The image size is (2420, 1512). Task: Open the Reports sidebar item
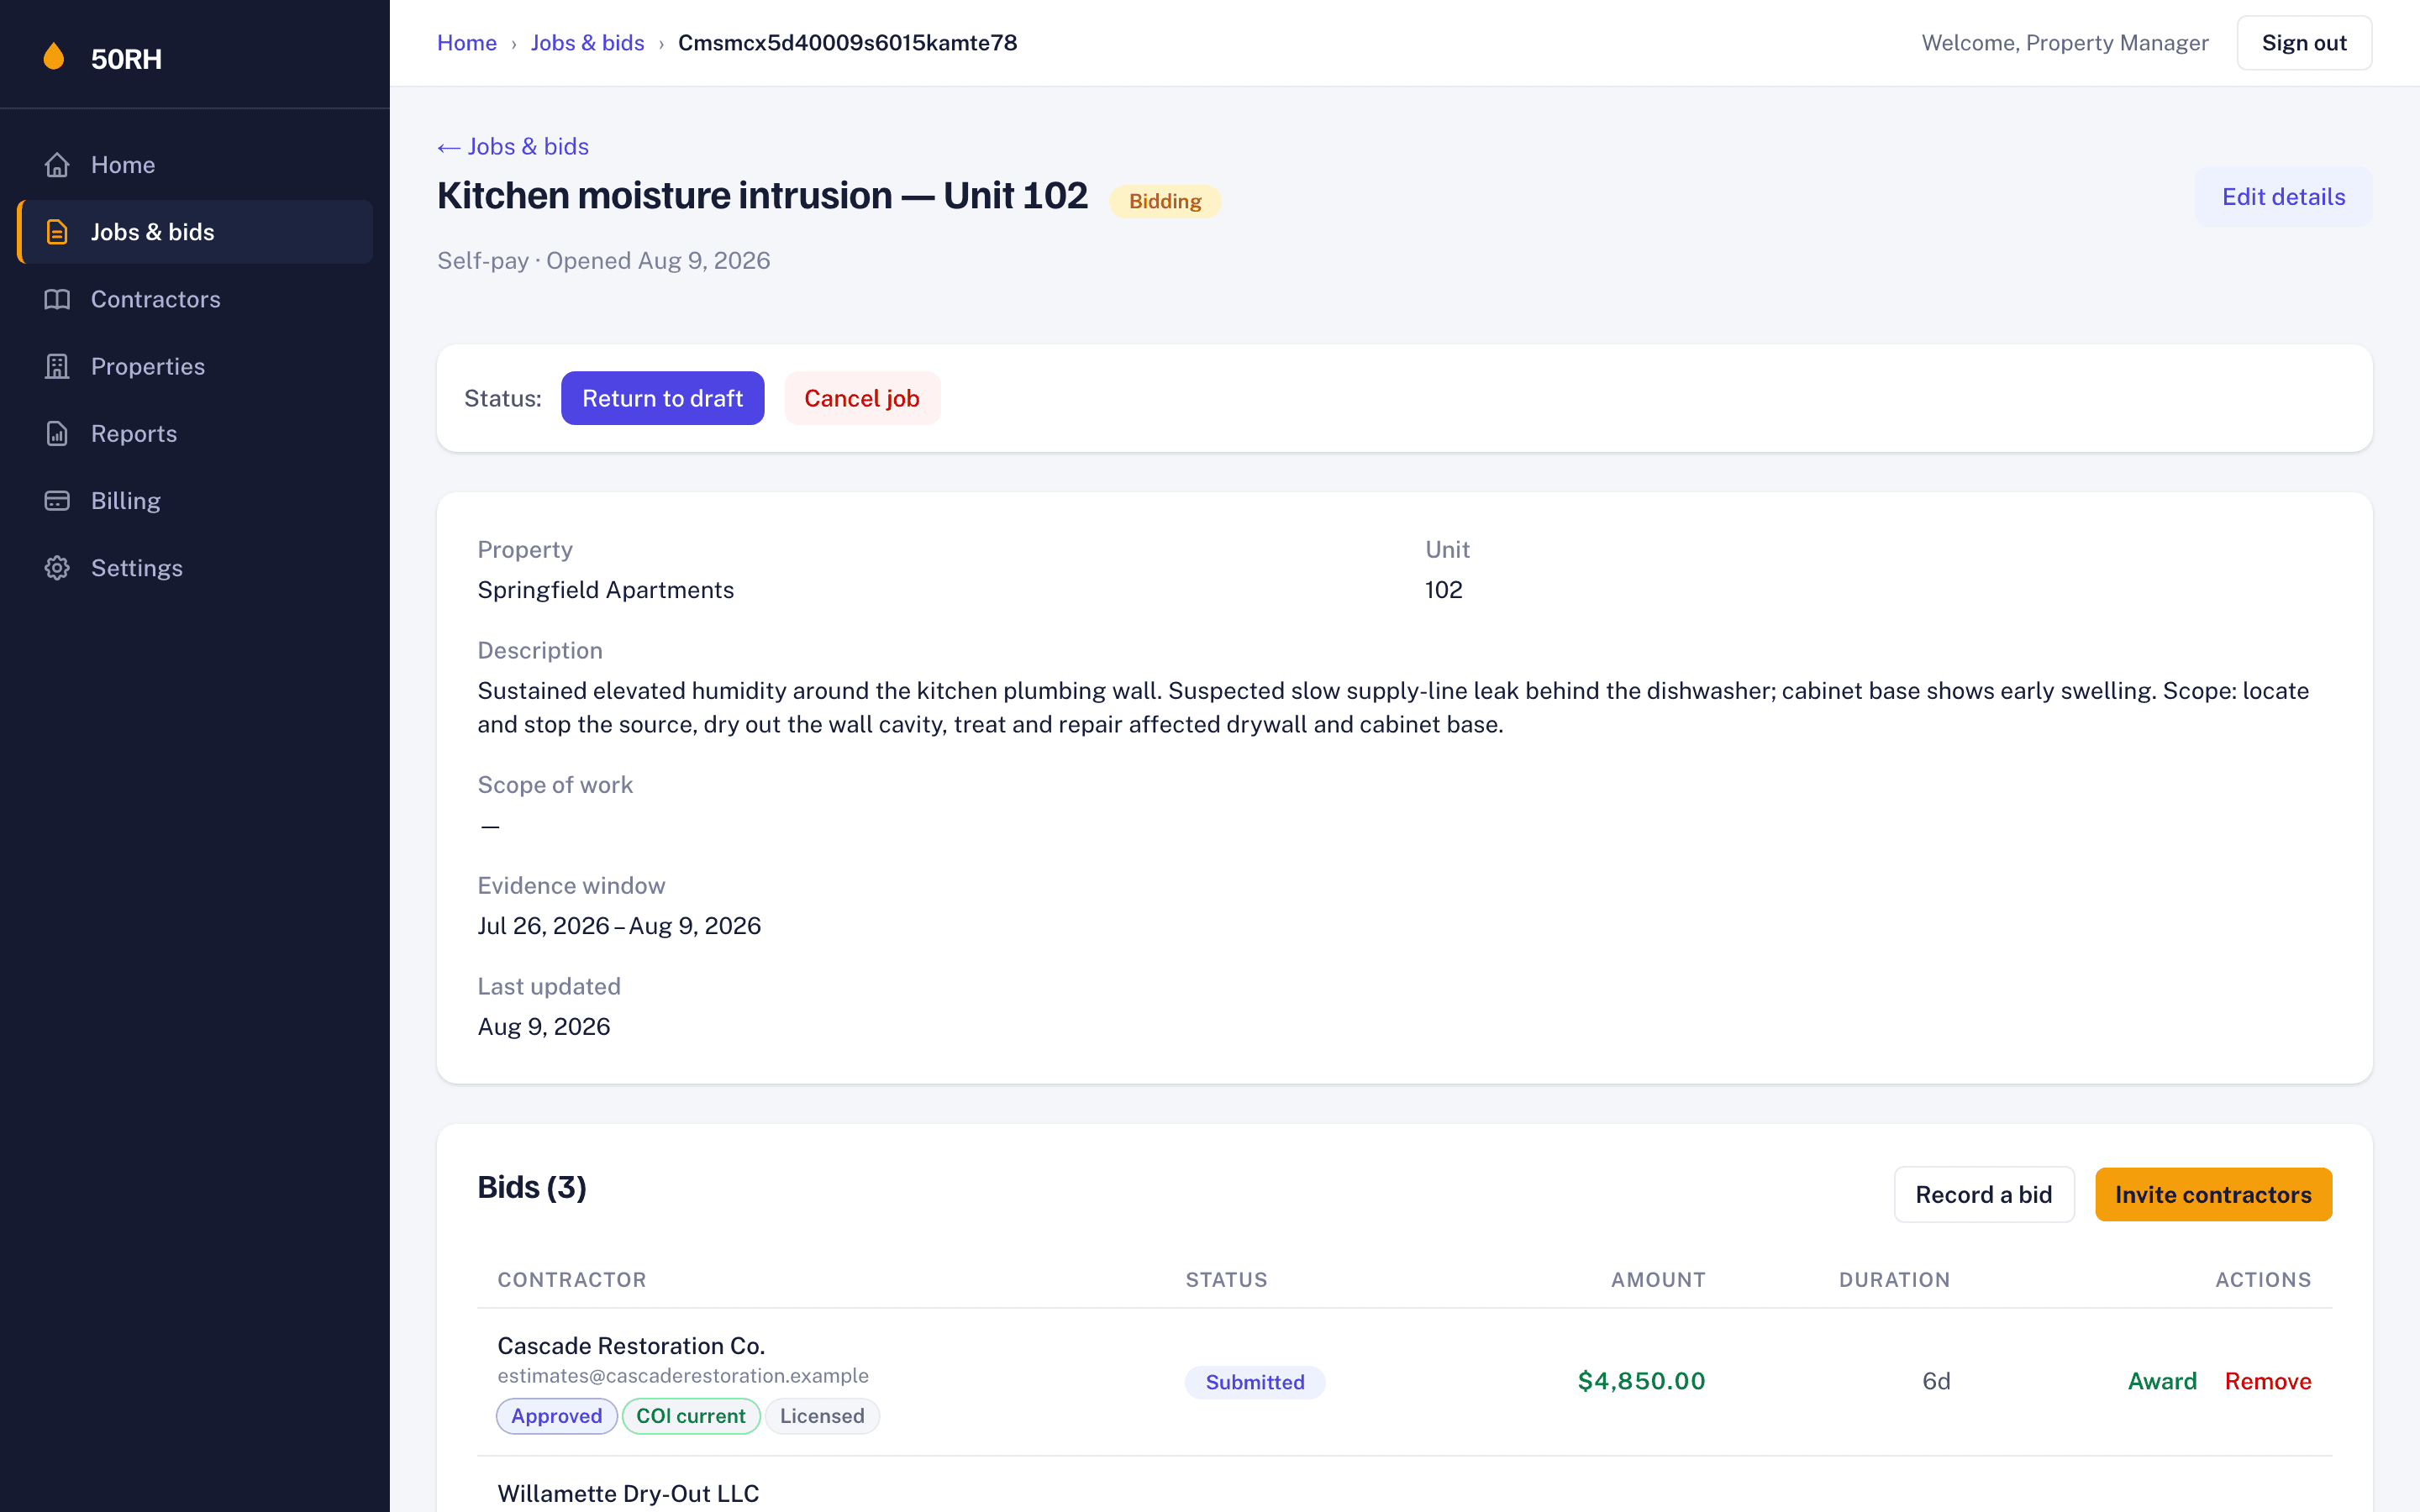click(195, 433)
